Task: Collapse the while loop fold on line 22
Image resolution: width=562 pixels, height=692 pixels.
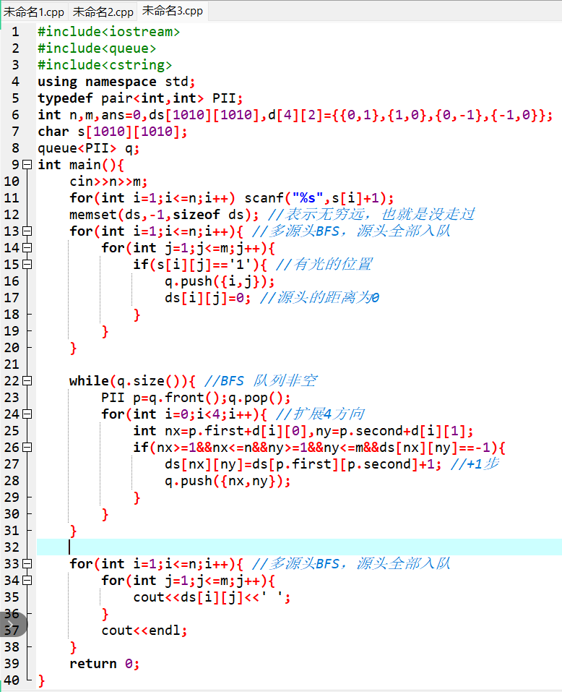Action: point(27,381)
